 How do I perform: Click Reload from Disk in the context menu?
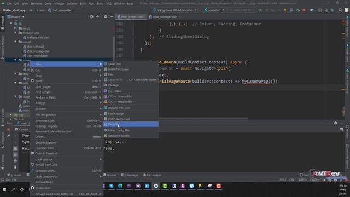[66, 165]
